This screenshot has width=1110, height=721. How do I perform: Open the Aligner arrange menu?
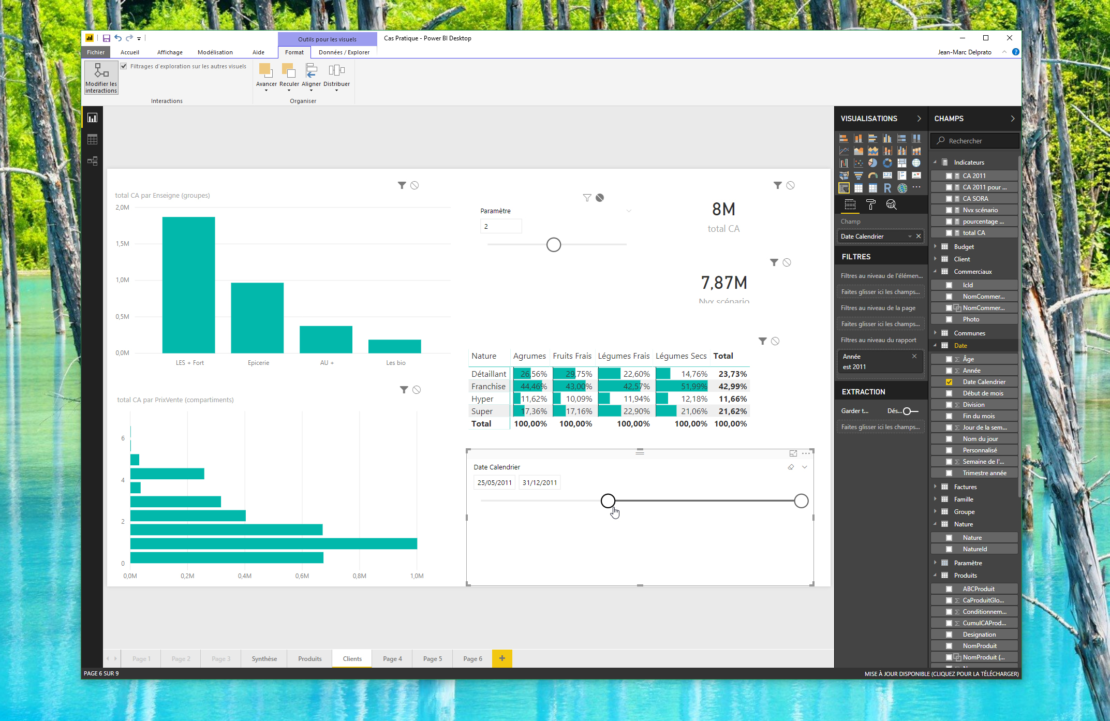[311, 77]
